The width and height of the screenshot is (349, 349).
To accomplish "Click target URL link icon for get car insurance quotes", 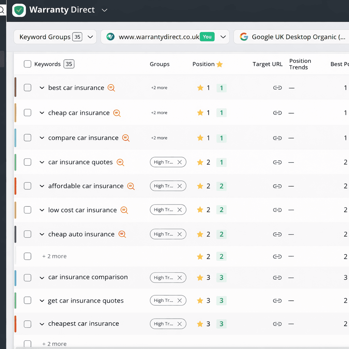I will 277,301.
